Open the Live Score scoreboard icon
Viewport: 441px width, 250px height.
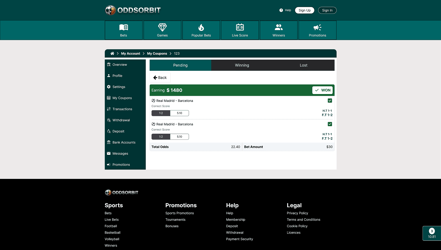click(240, 27)
